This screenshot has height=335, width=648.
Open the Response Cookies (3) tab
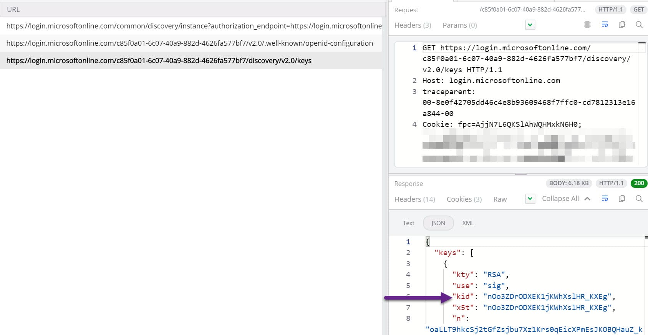pos(464,199)
